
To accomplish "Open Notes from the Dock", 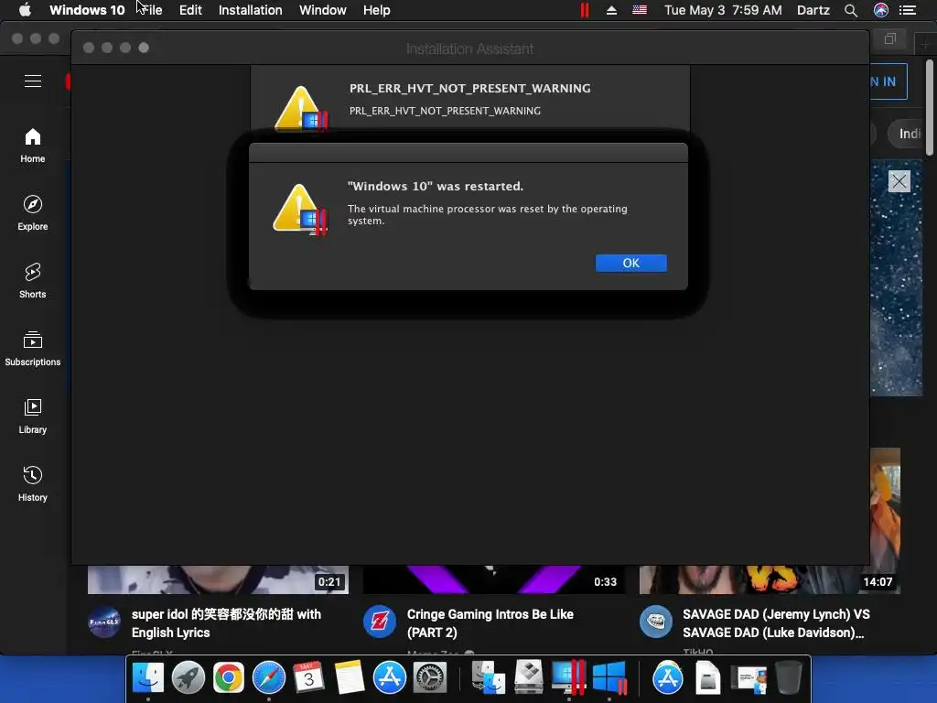I will pos(350,678).
